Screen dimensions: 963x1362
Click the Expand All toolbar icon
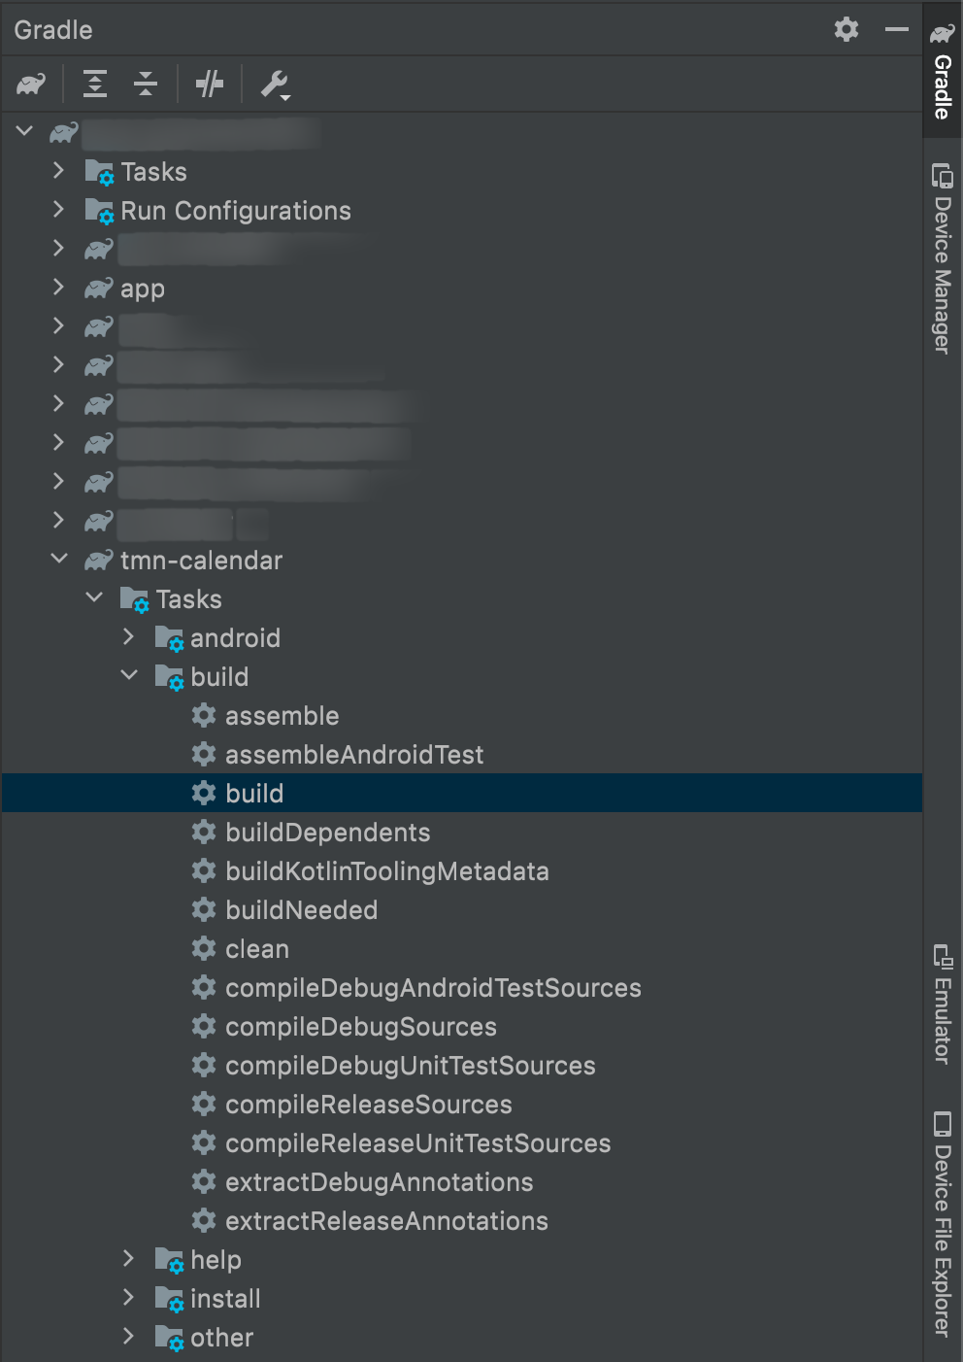(95, 85)
